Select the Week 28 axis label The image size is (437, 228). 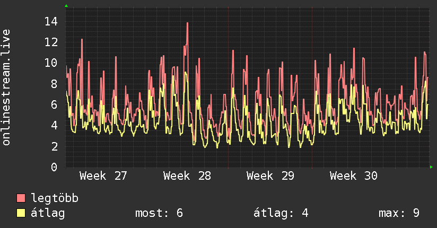[187, 176]
